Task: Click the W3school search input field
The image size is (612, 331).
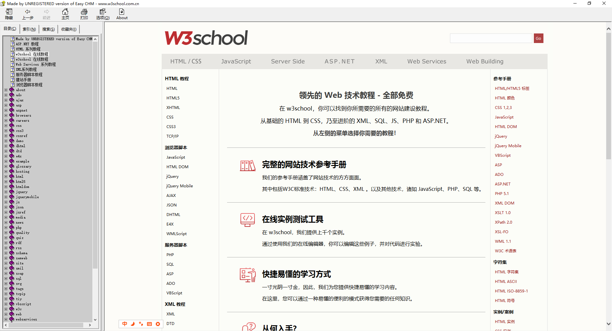Action: tap(491, 38)
